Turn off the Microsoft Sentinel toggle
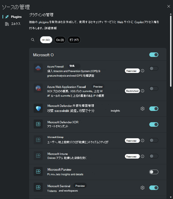This screenshot has width=173, height=199. pyautogui.click(x=154, y=188)
